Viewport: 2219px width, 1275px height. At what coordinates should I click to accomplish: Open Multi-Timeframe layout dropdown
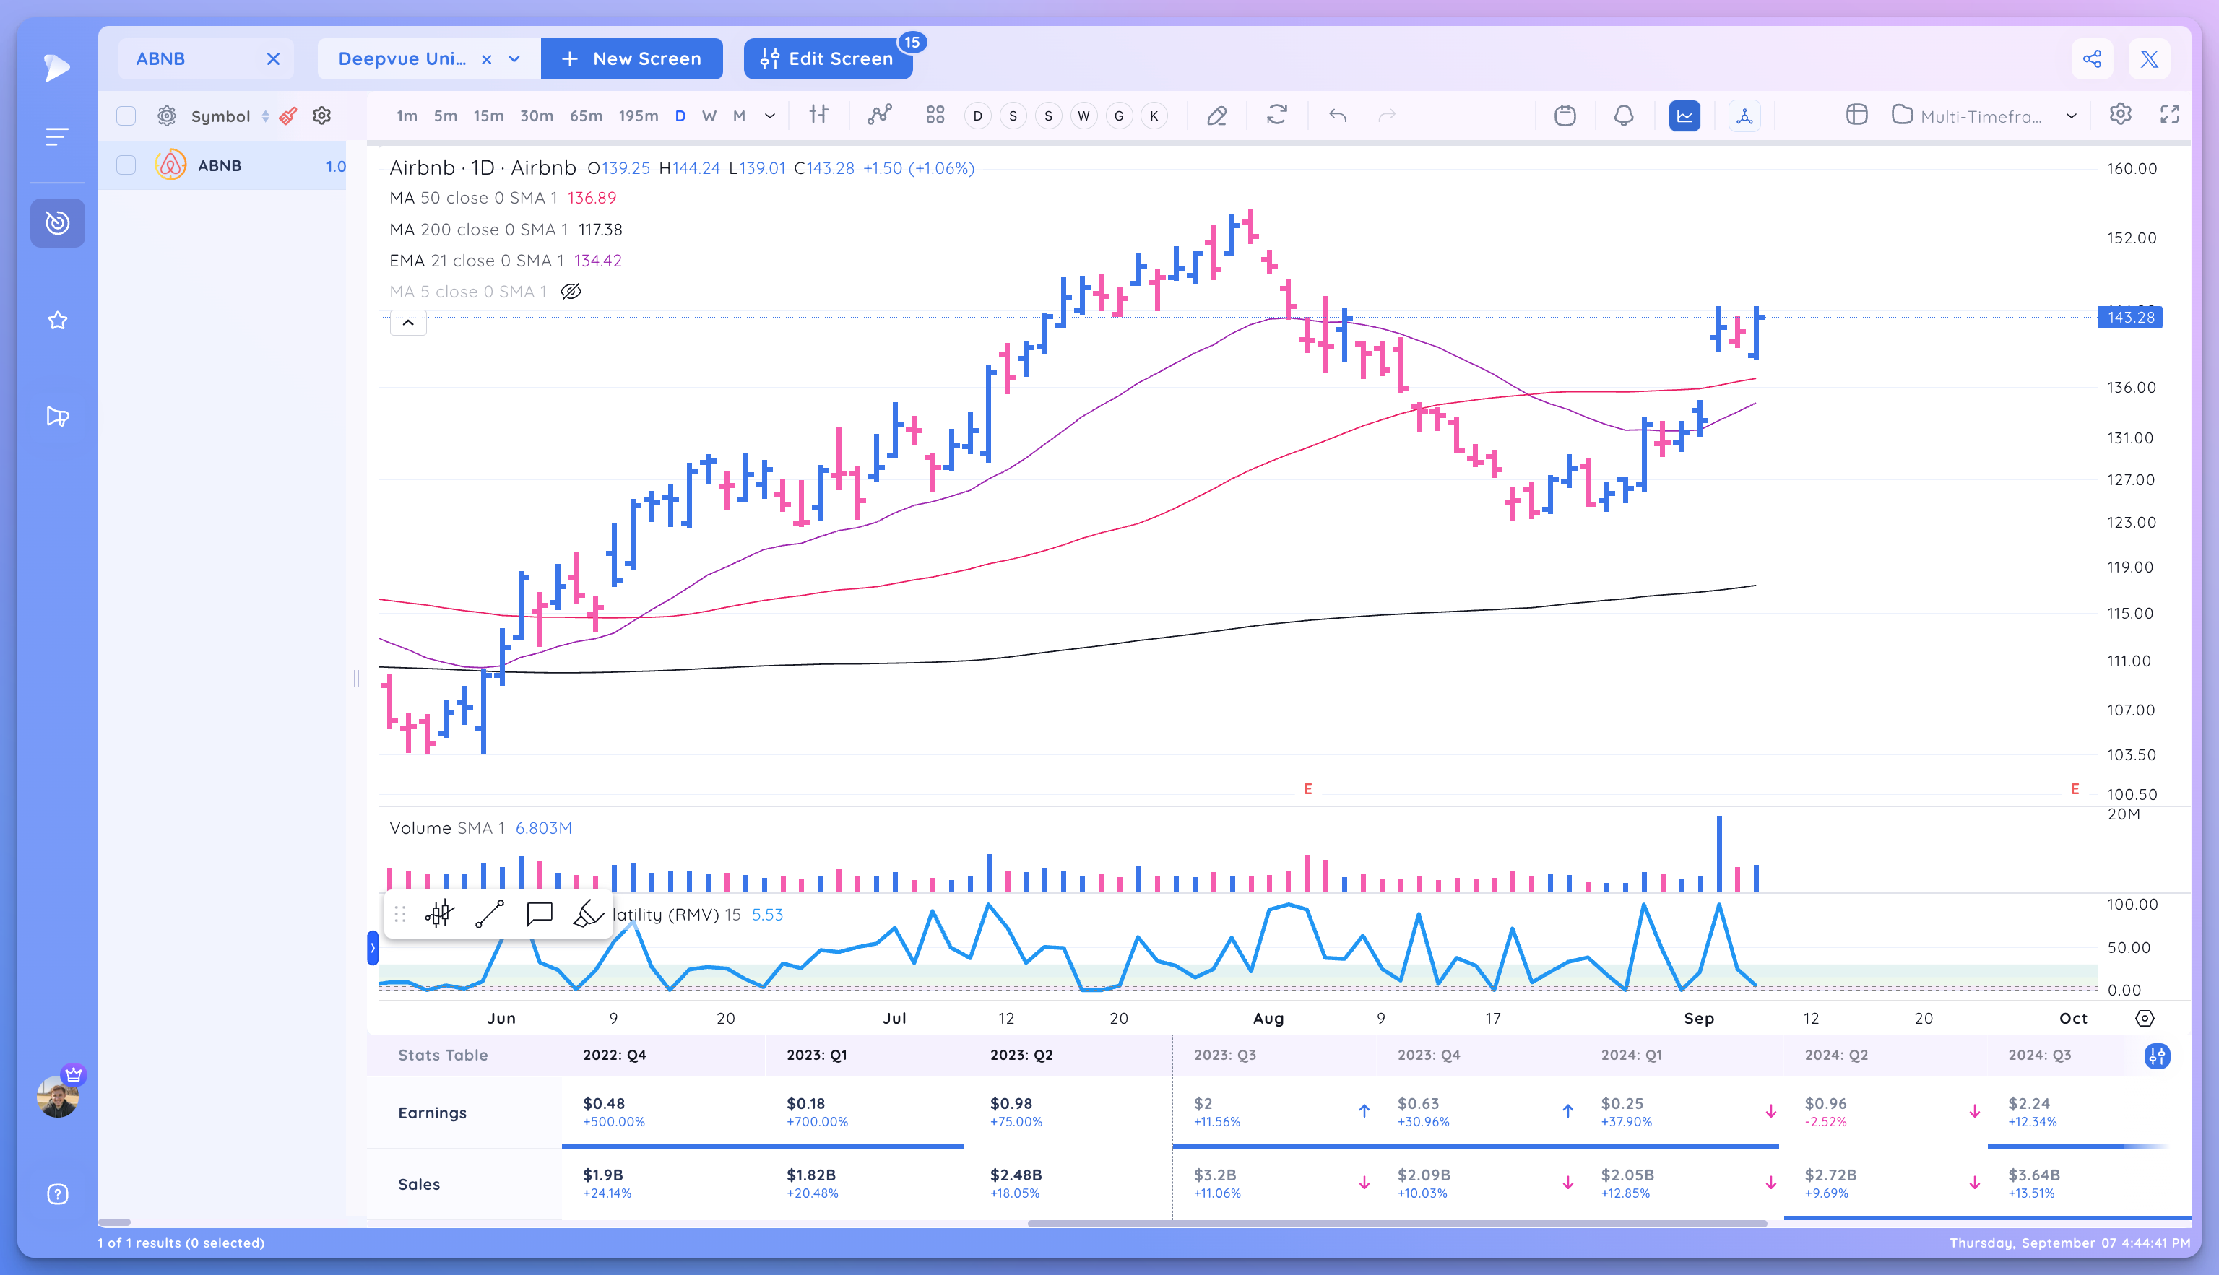pyautogui.click(x=1984, y=116)
